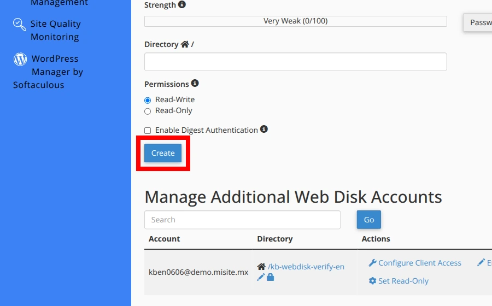
Task: Click the Directory input field
Action: 295,62
